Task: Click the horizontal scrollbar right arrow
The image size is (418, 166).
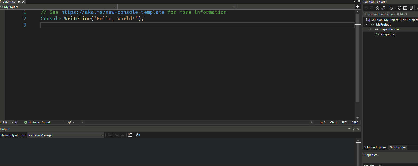Action: 312,122
